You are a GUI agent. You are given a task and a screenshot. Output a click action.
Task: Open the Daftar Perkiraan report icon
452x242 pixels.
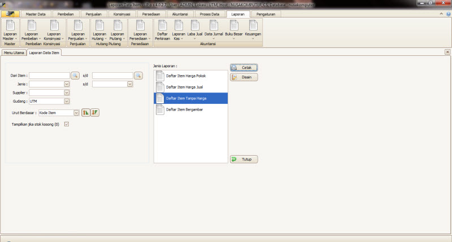click(x=162, y=30)
